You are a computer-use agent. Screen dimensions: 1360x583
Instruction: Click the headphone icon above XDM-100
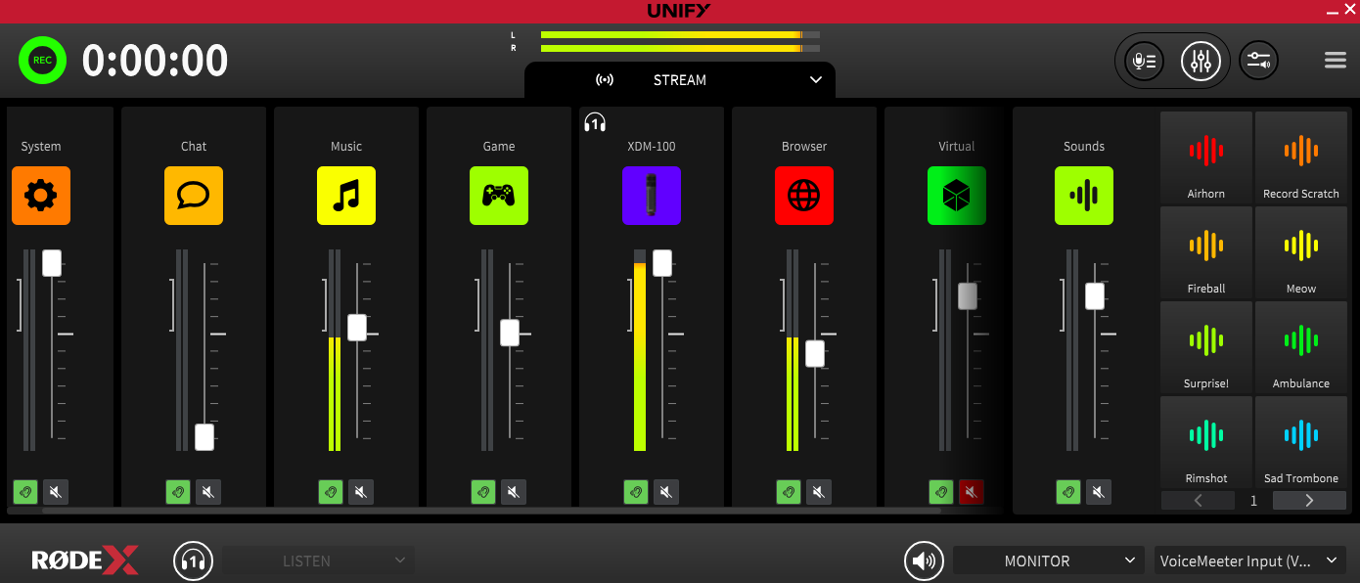[595, 122]
